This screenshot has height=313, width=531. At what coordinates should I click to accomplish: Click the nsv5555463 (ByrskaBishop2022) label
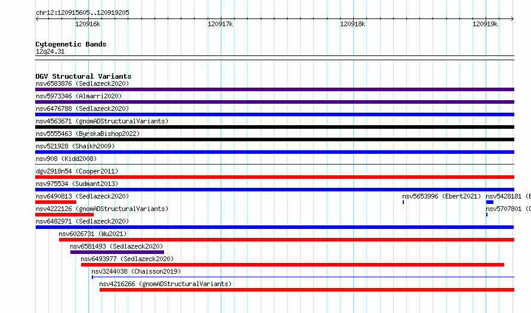click(88, 134)
